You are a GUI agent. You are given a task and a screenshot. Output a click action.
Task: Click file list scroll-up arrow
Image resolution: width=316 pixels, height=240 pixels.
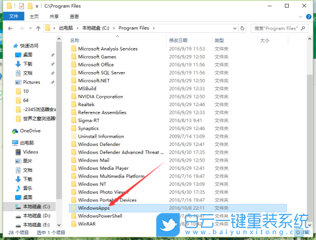(310, 39)
